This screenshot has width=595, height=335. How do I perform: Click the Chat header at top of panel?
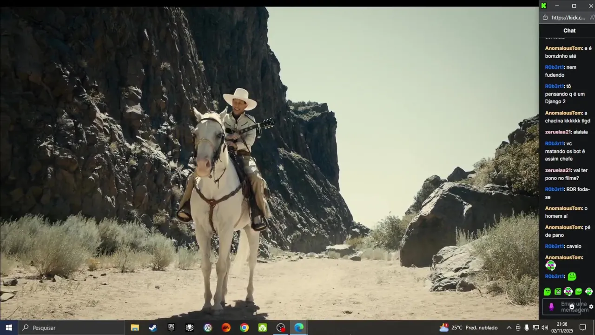coord(569,31)
